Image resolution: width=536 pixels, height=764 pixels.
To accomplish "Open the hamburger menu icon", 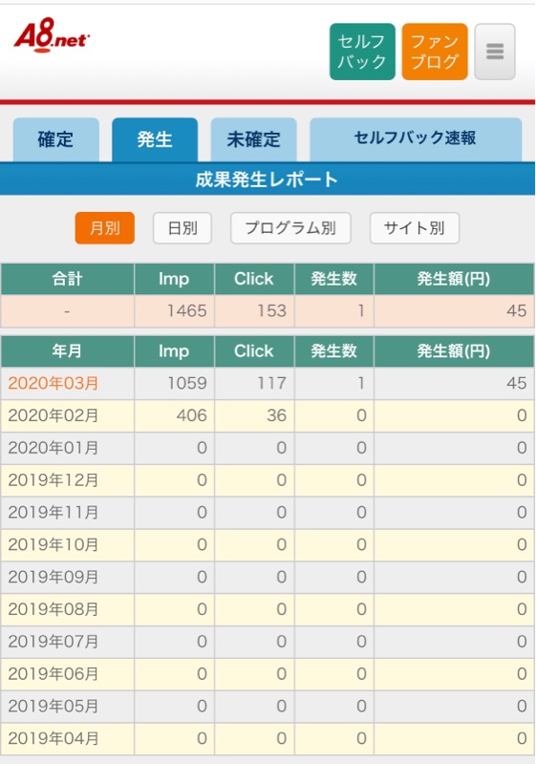I will [495, 52].
